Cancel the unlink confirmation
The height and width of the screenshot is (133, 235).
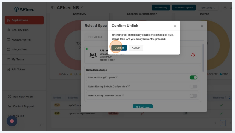coord(136,48)
